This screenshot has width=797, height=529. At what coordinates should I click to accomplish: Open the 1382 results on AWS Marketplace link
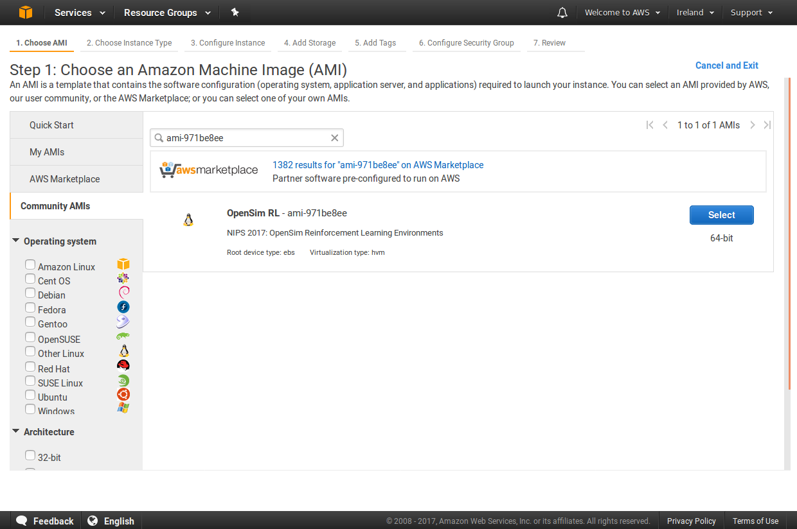[x=378, y=165]
